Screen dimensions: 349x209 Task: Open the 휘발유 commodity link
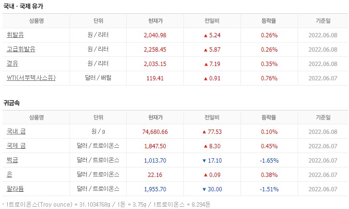tap(16, 35)
